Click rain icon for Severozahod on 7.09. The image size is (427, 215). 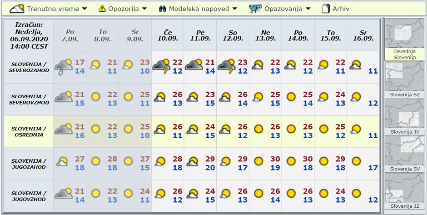click(64, 67)
